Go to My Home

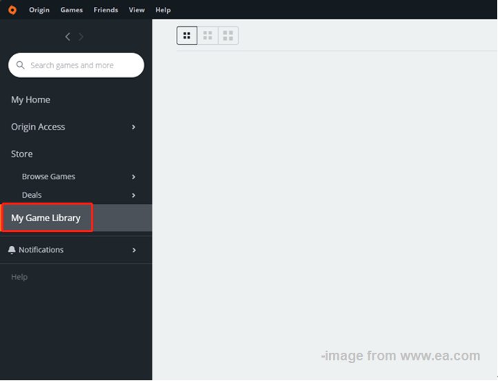(30, 100)
